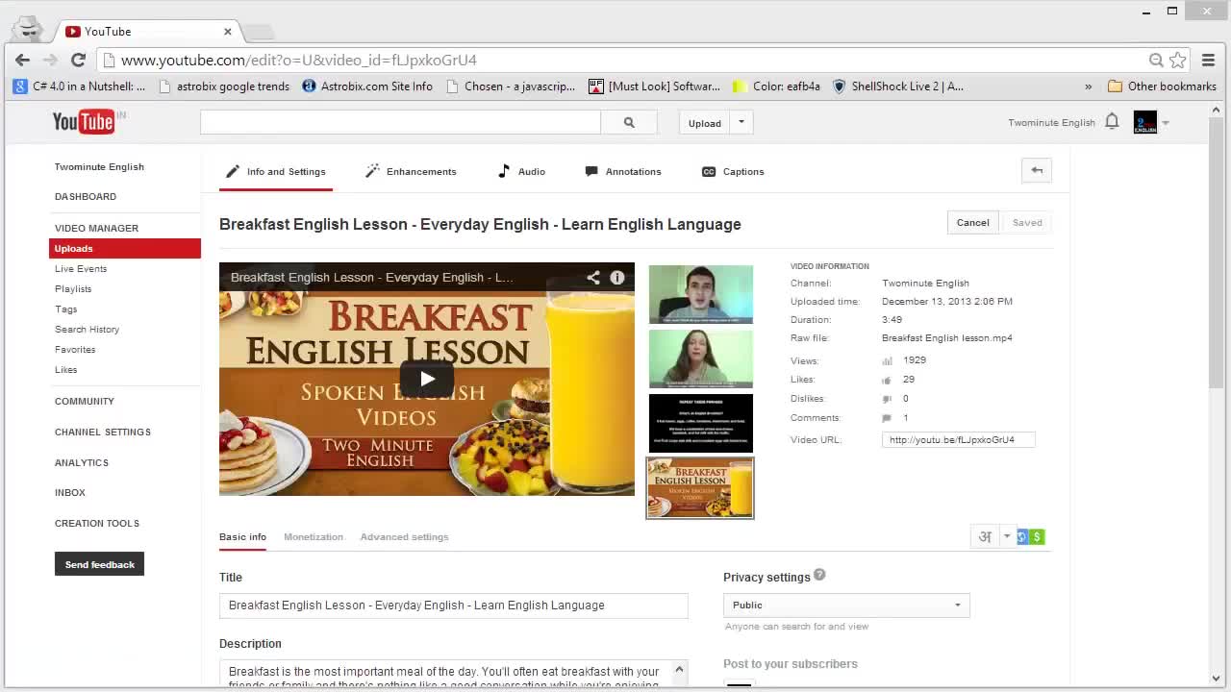Viewport: 1231px width, 692px height.
Task: Open the Annotations tab
Action: 623,172
